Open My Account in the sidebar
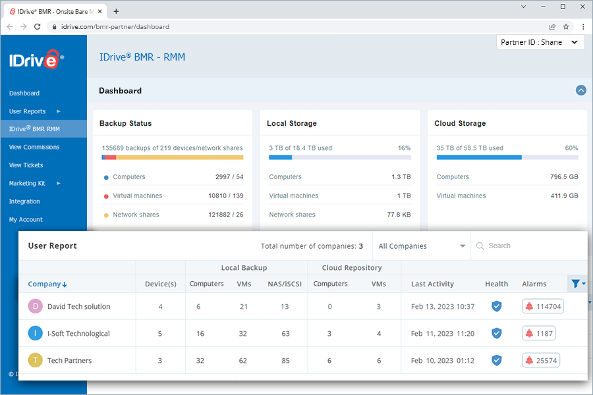This screenshot has width=593, height=395. coord(26,220)
